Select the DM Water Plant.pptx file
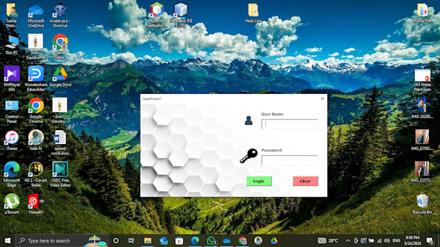Viewport: 440px width, 247px height. pyautogui.click(x=423, y=80)
